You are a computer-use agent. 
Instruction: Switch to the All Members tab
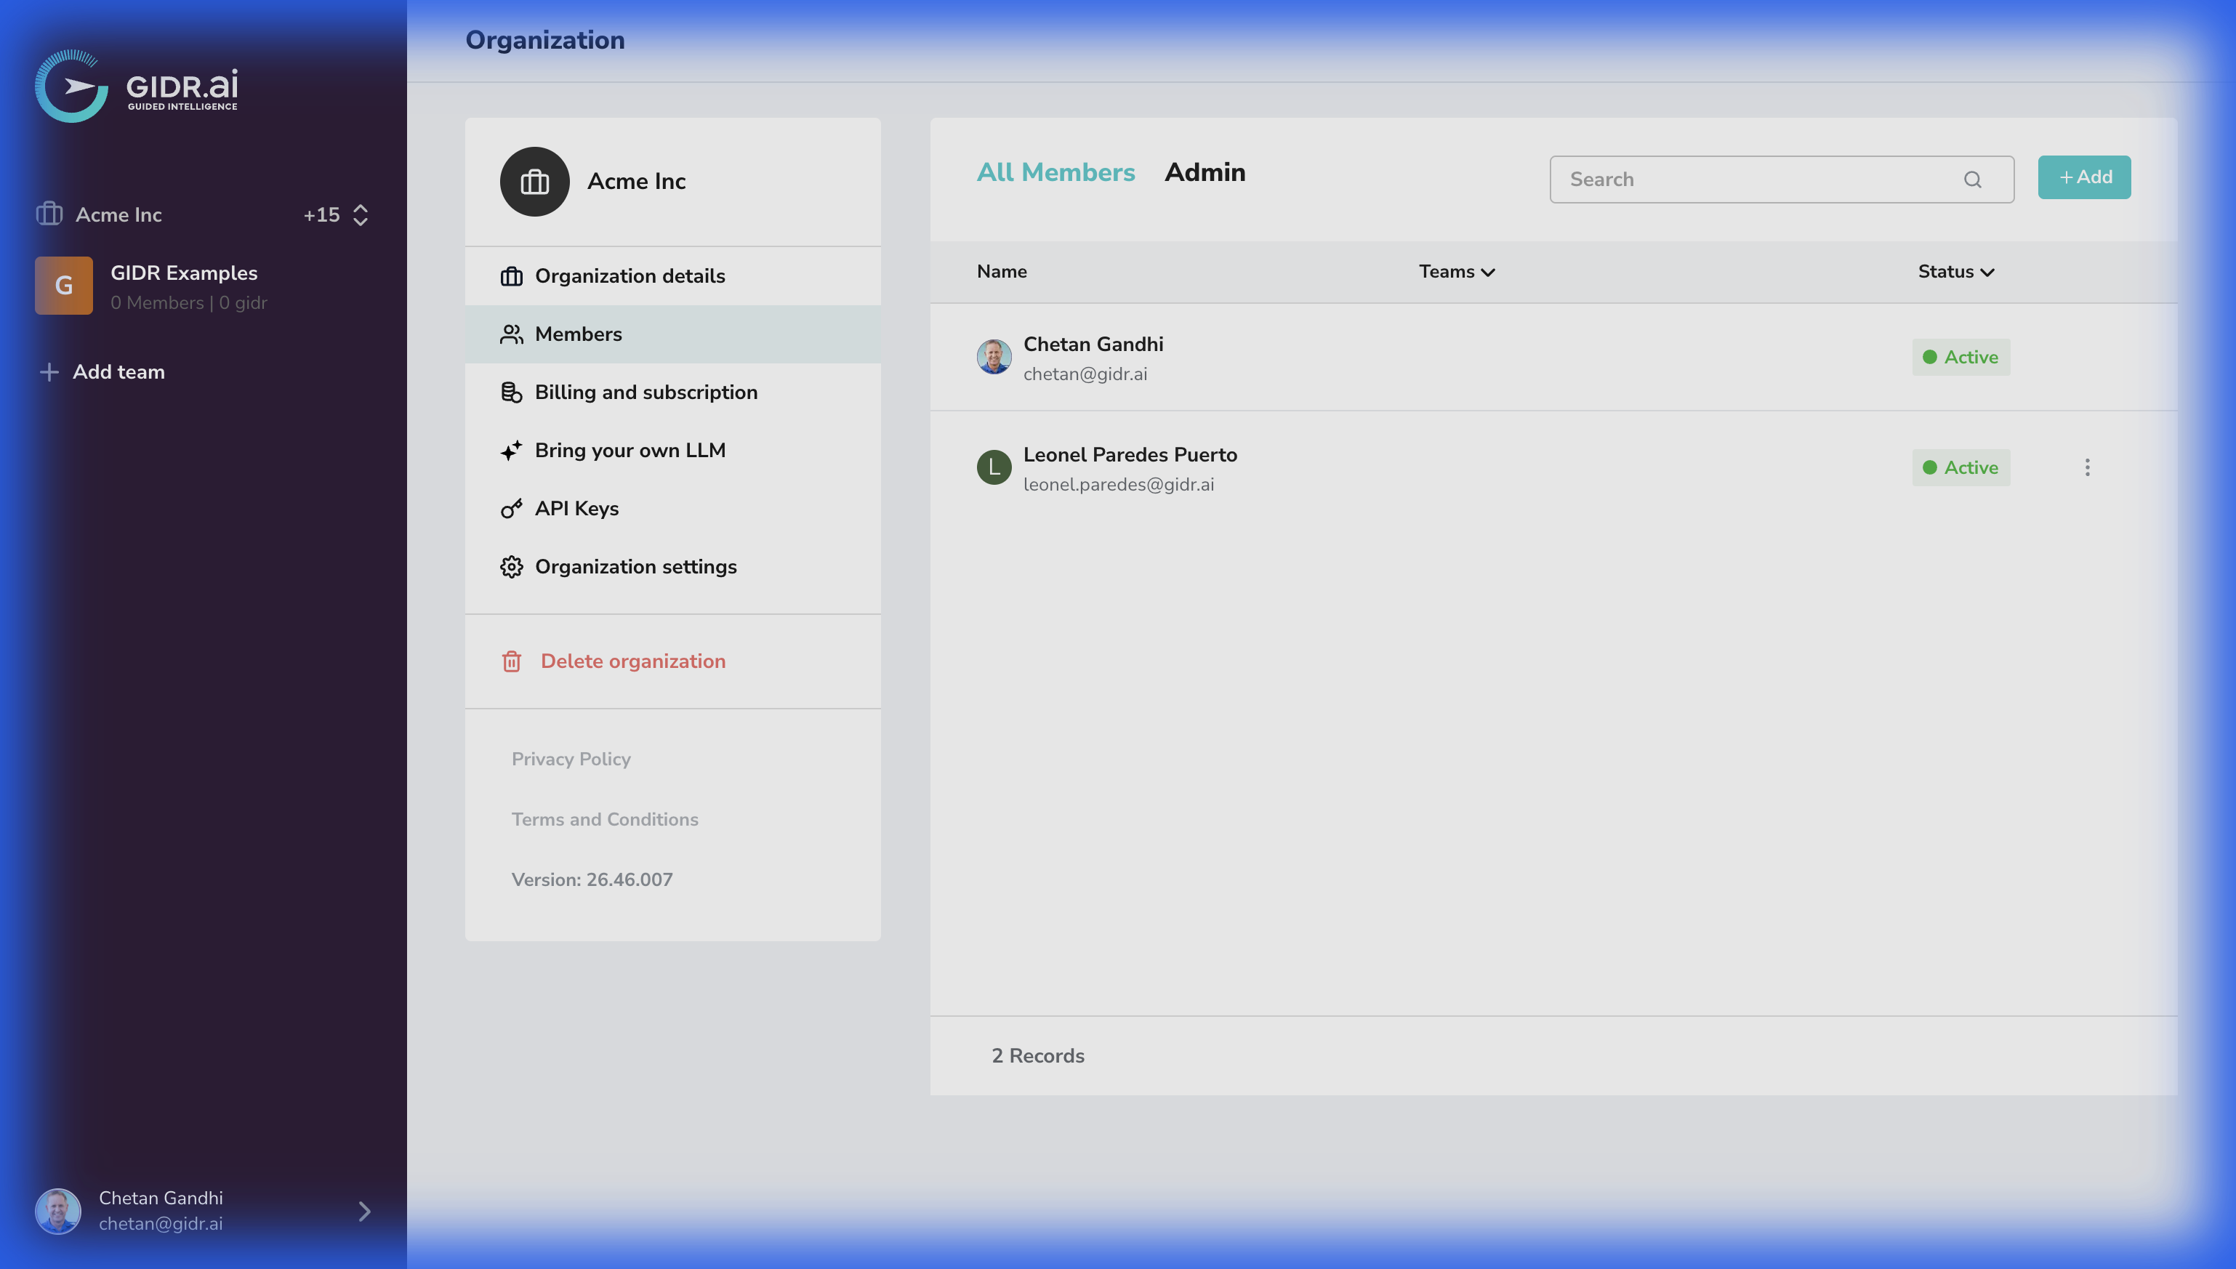[x=1055, y=172]
